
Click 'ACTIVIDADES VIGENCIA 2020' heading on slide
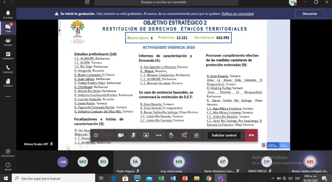pos(169,48)
